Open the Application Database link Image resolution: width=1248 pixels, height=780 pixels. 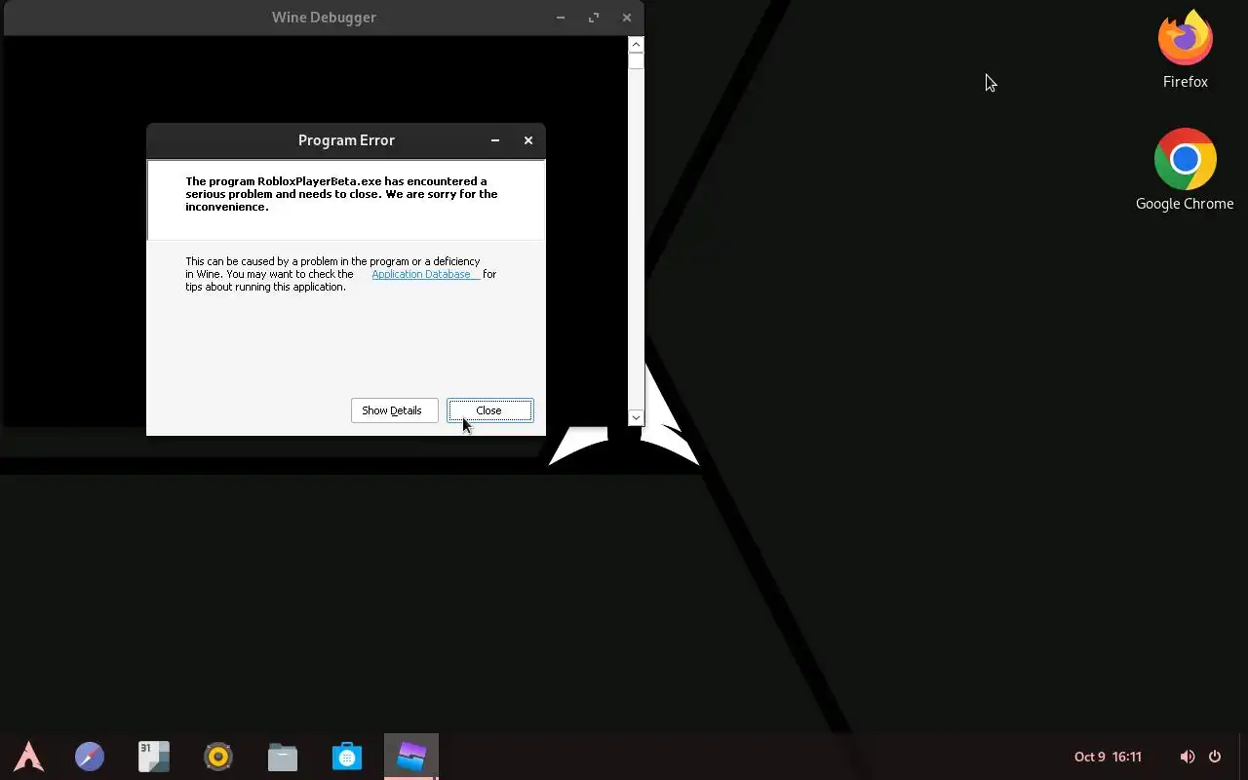425,274
